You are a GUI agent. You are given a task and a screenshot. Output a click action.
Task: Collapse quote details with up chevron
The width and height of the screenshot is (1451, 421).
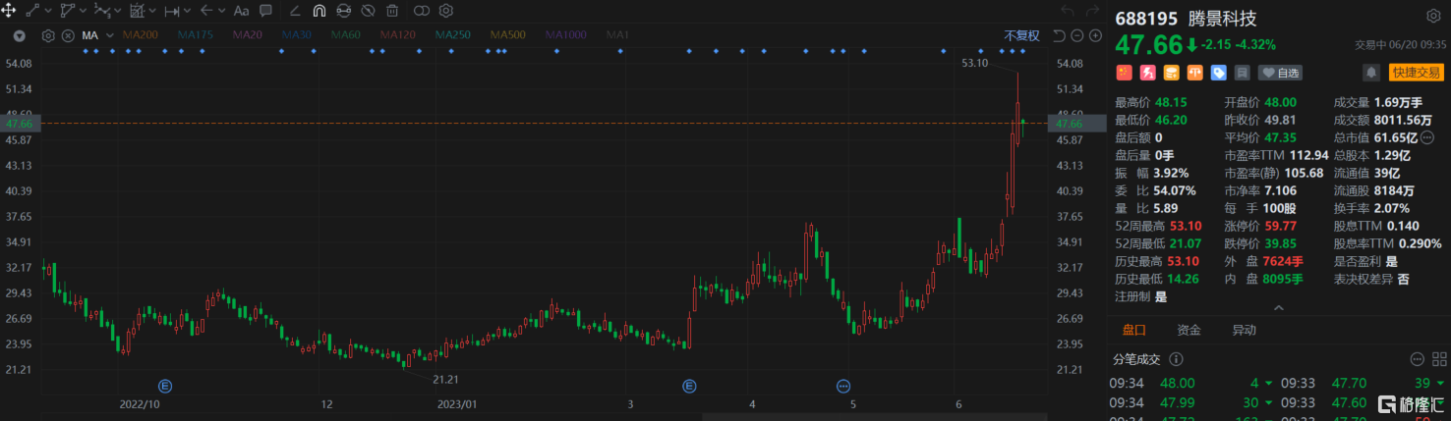(1278, 308)
